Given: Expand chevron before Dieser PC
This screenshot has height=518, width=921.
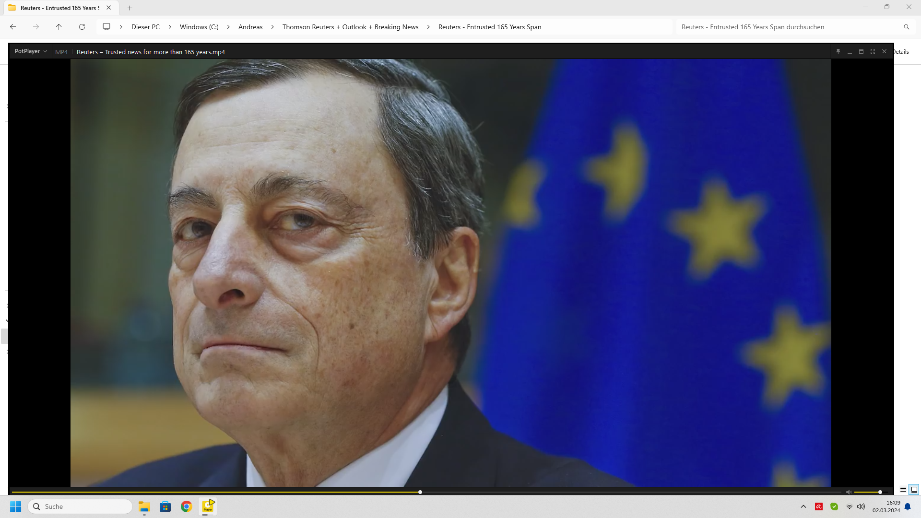Looking at the screenshot, I should tap(121, 27).
